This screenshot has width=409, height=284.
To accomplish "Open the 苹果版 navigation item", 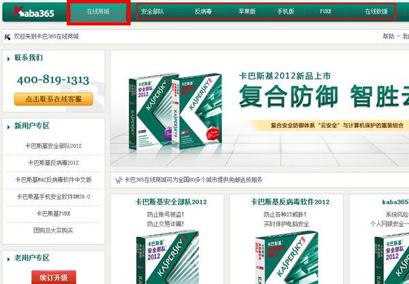I will [x=247, y=12].
